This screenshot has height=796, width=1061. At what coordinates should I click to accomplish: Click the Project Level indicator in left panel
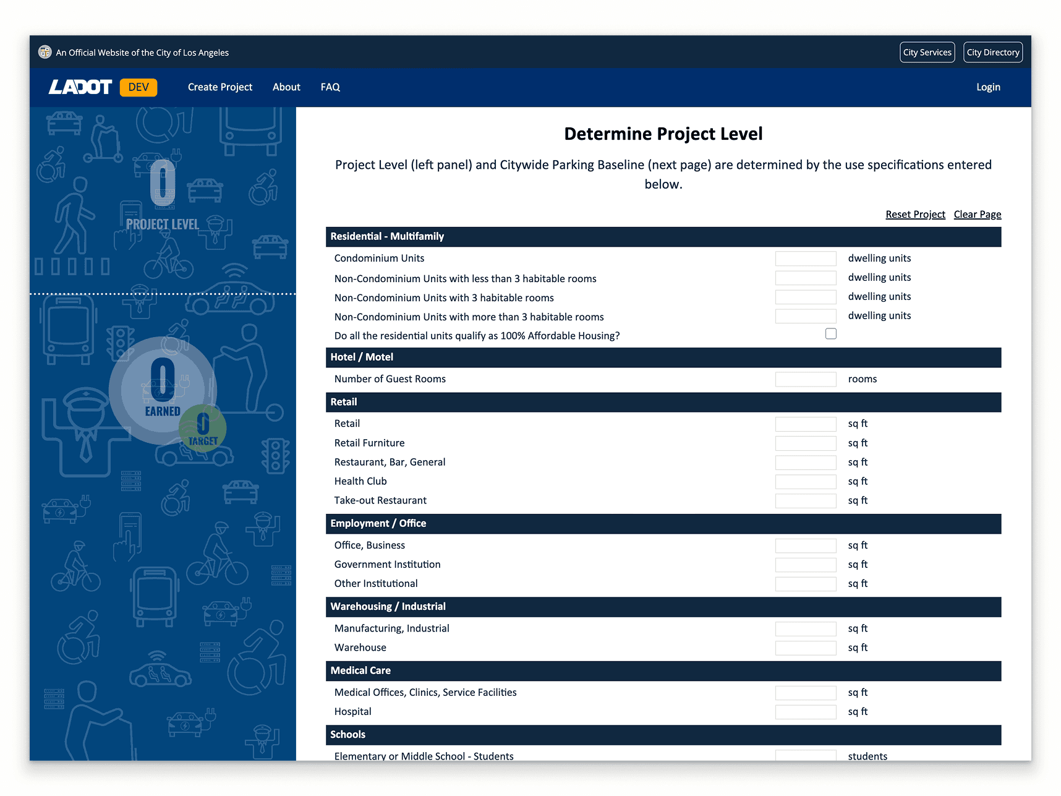click(163, 195)
